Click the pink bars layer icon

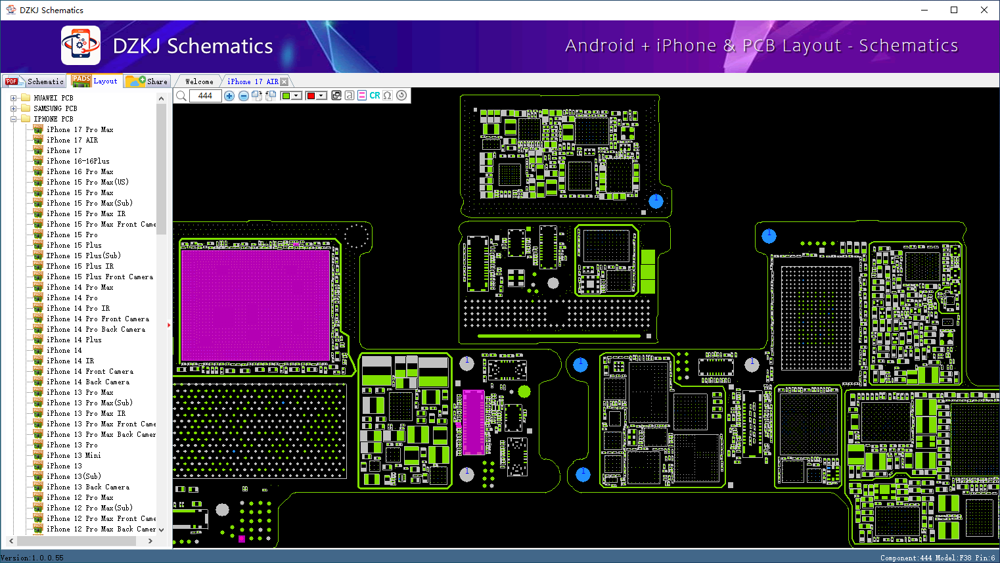click(362, 96)
